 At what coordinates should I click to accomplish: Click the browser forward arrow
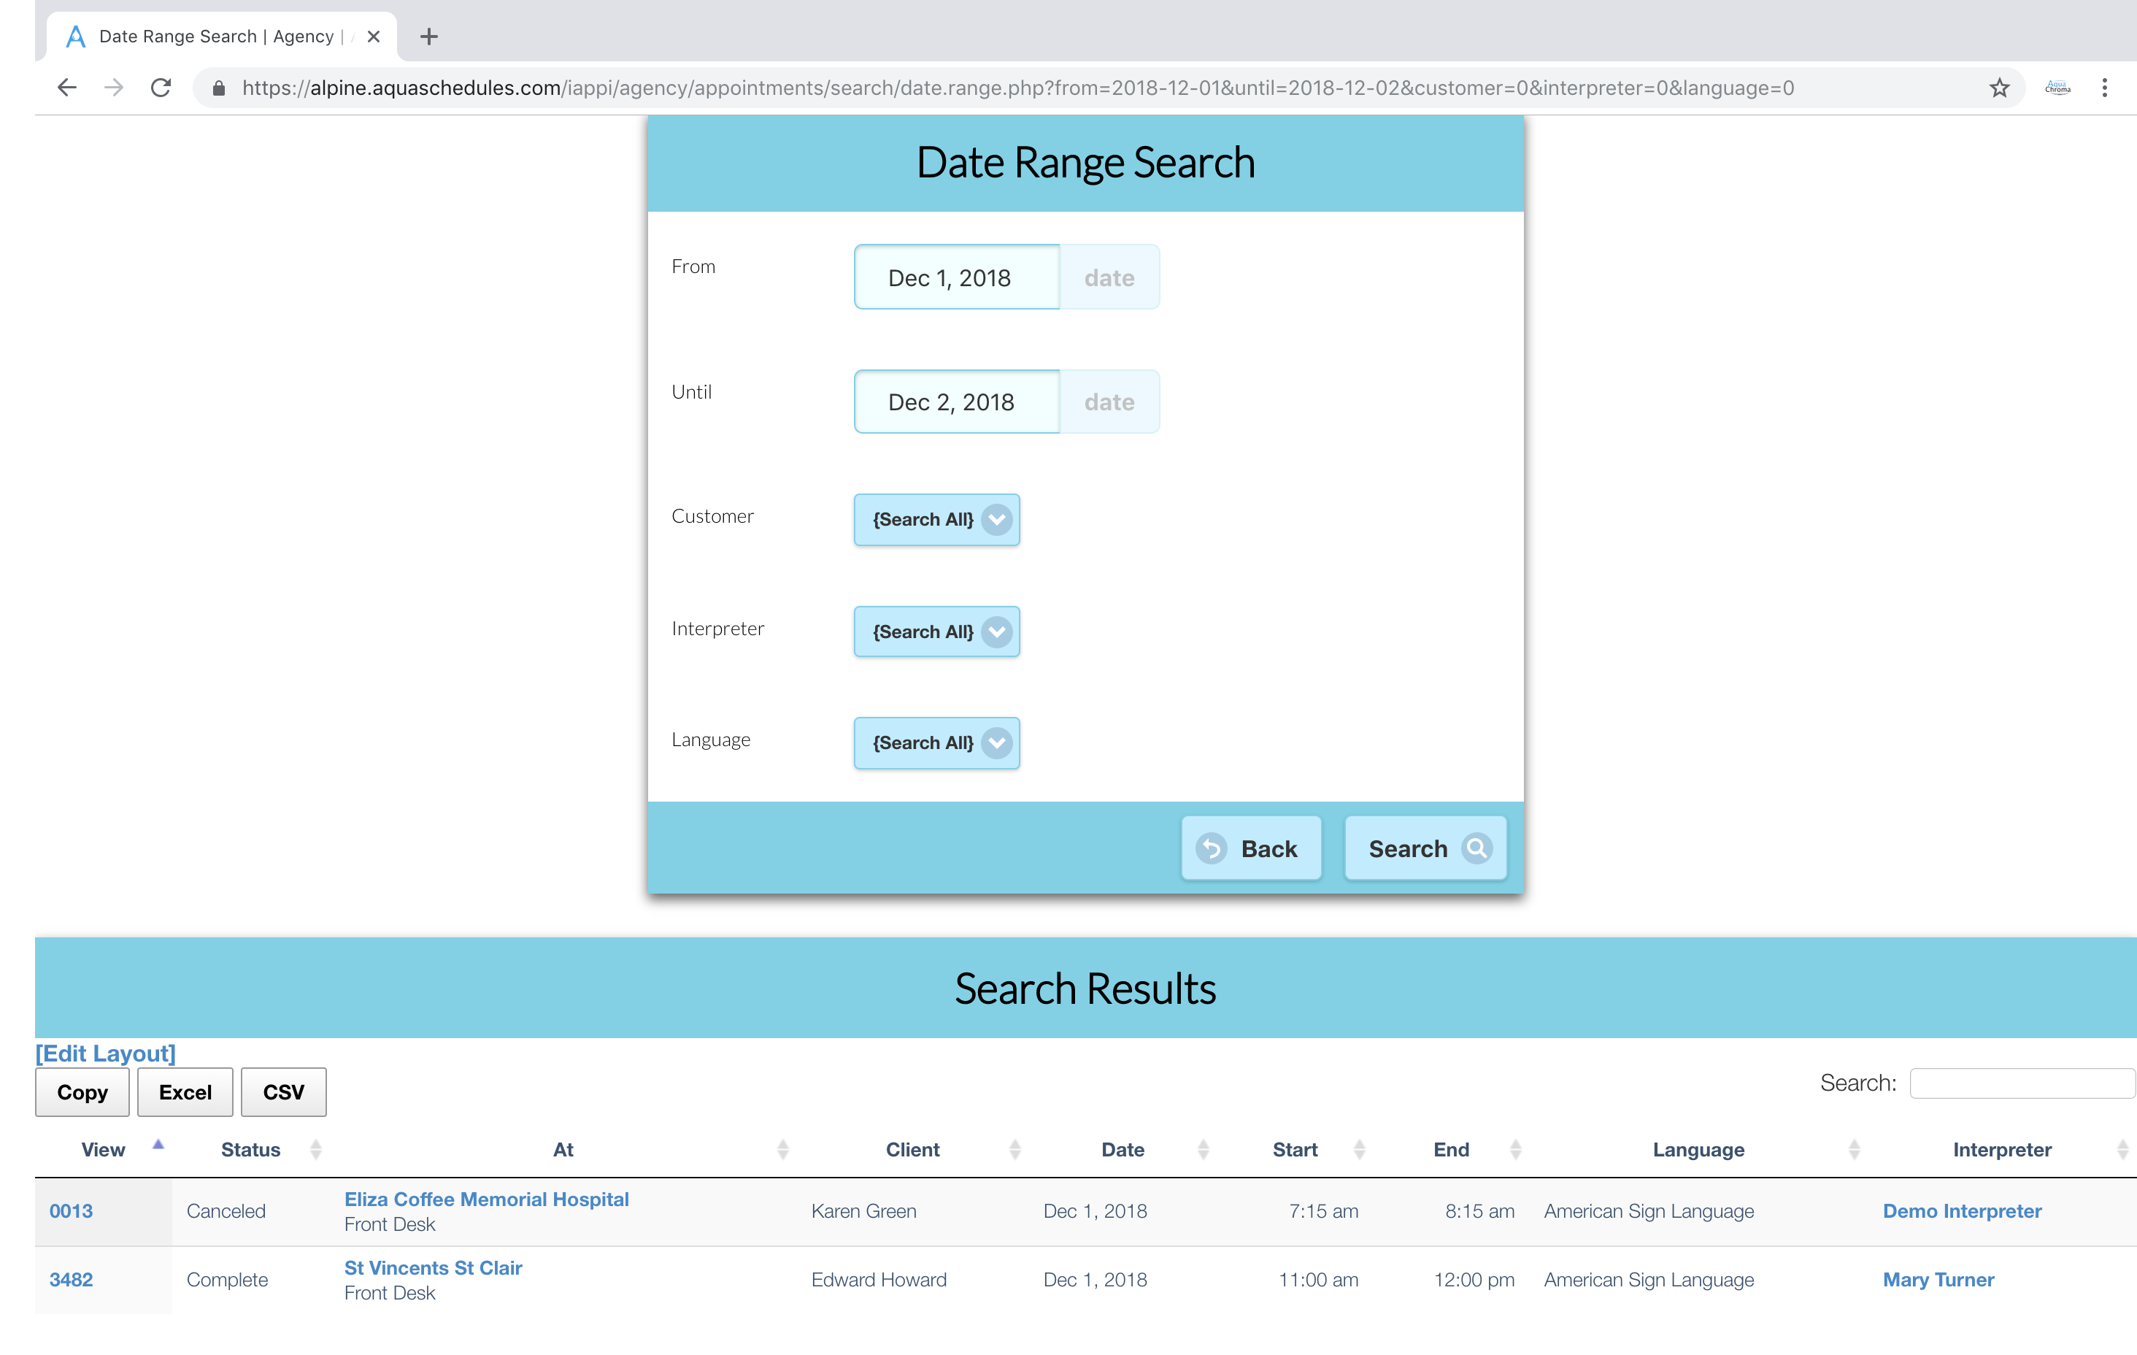click(114, 87)
